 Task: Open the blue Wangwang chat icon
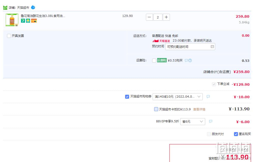click(33, 7)
